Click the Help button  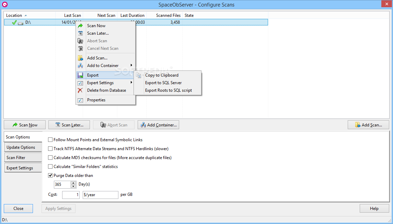click(x=374, y=209)
